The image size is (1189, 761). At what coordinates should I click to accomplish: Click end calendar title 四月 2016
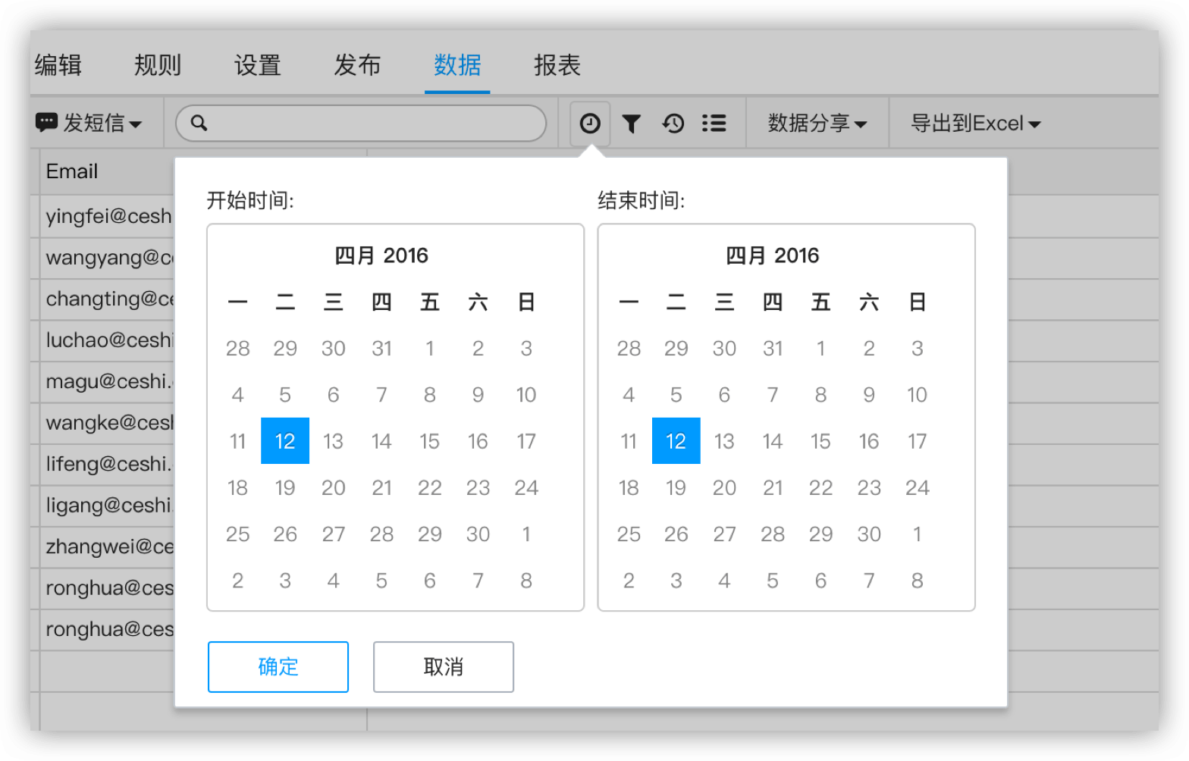pyautogui.click(x=773, y=255)
